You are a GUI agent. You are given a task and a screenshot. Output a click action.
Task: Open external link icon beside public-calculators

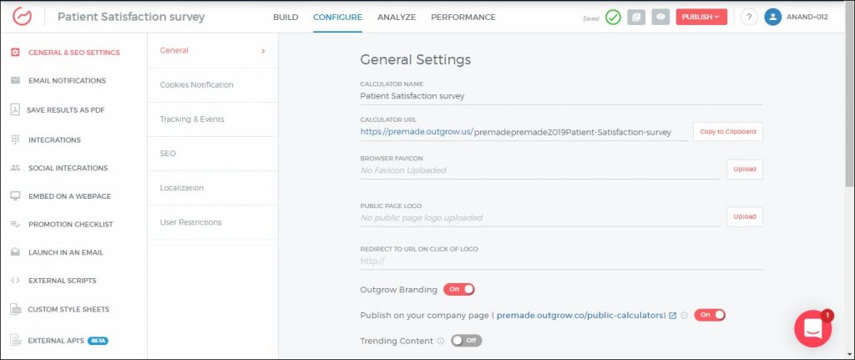pos(672,315)
